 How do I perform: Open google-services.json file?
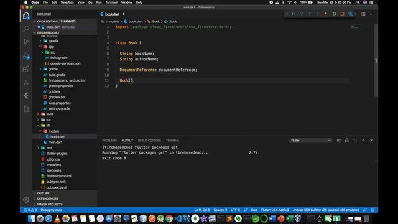[65, 63]
